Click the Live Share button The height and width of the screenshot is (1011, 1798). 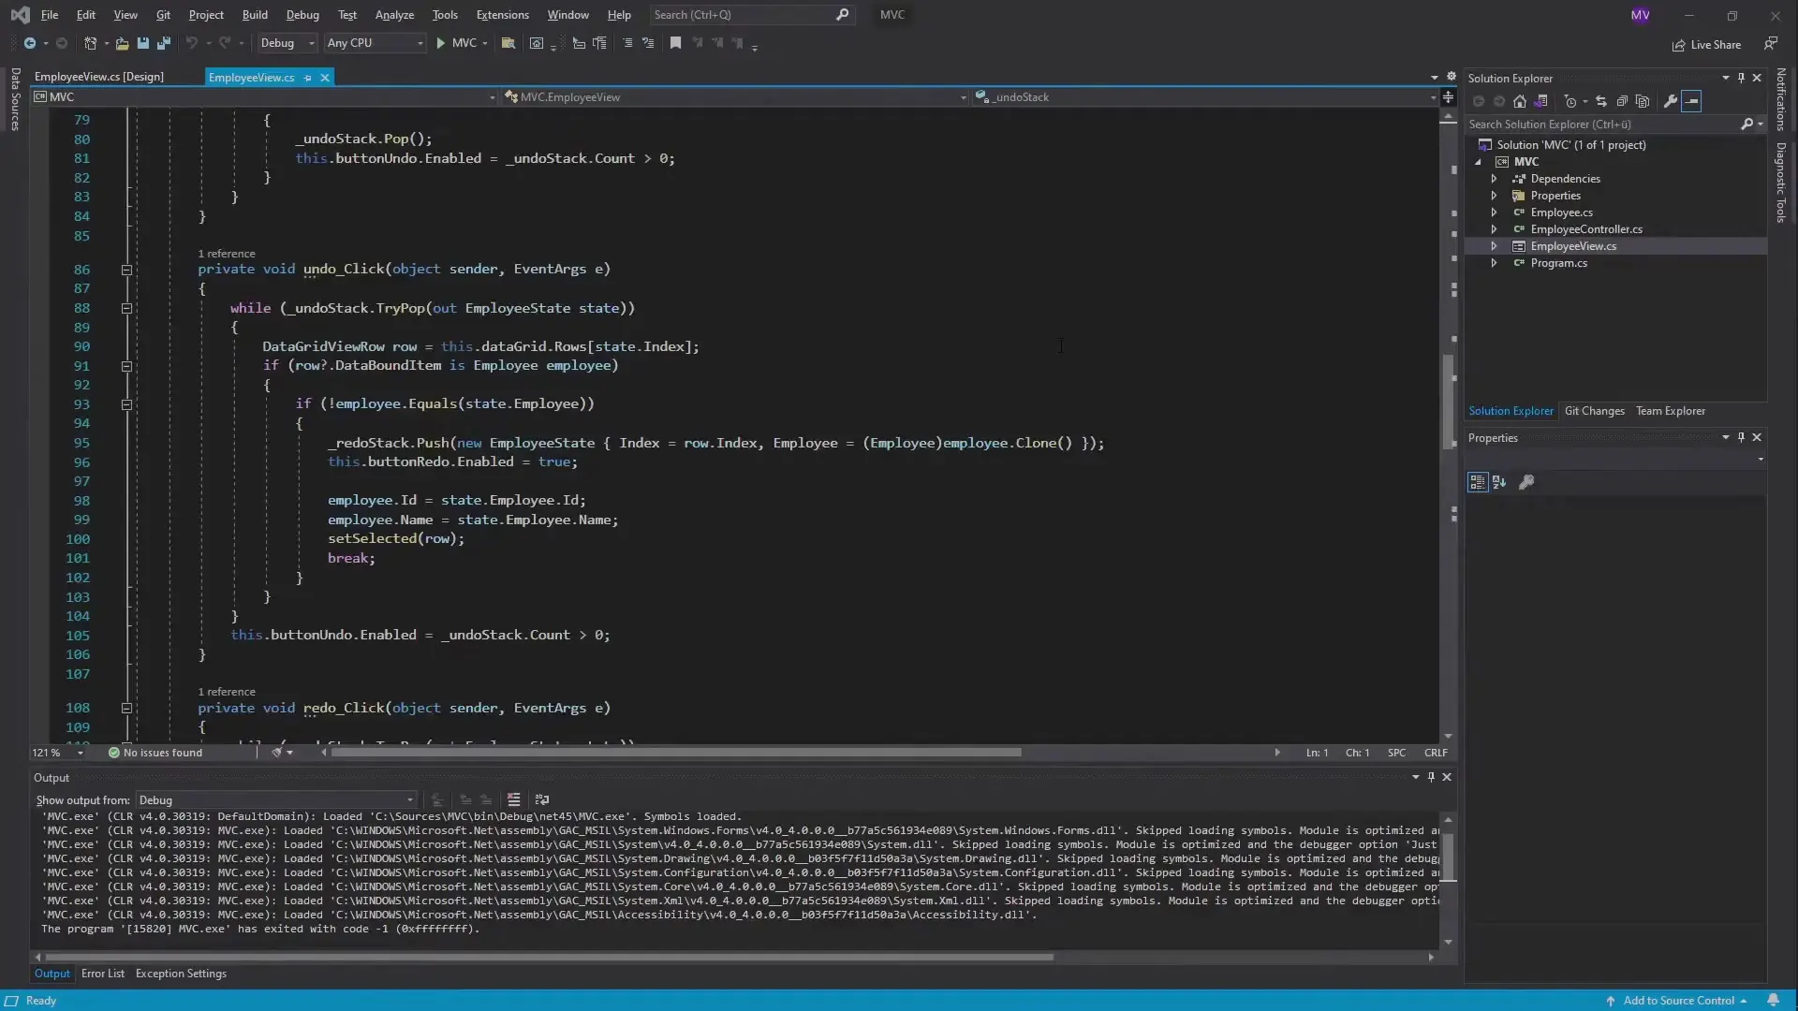(1706, 44)
